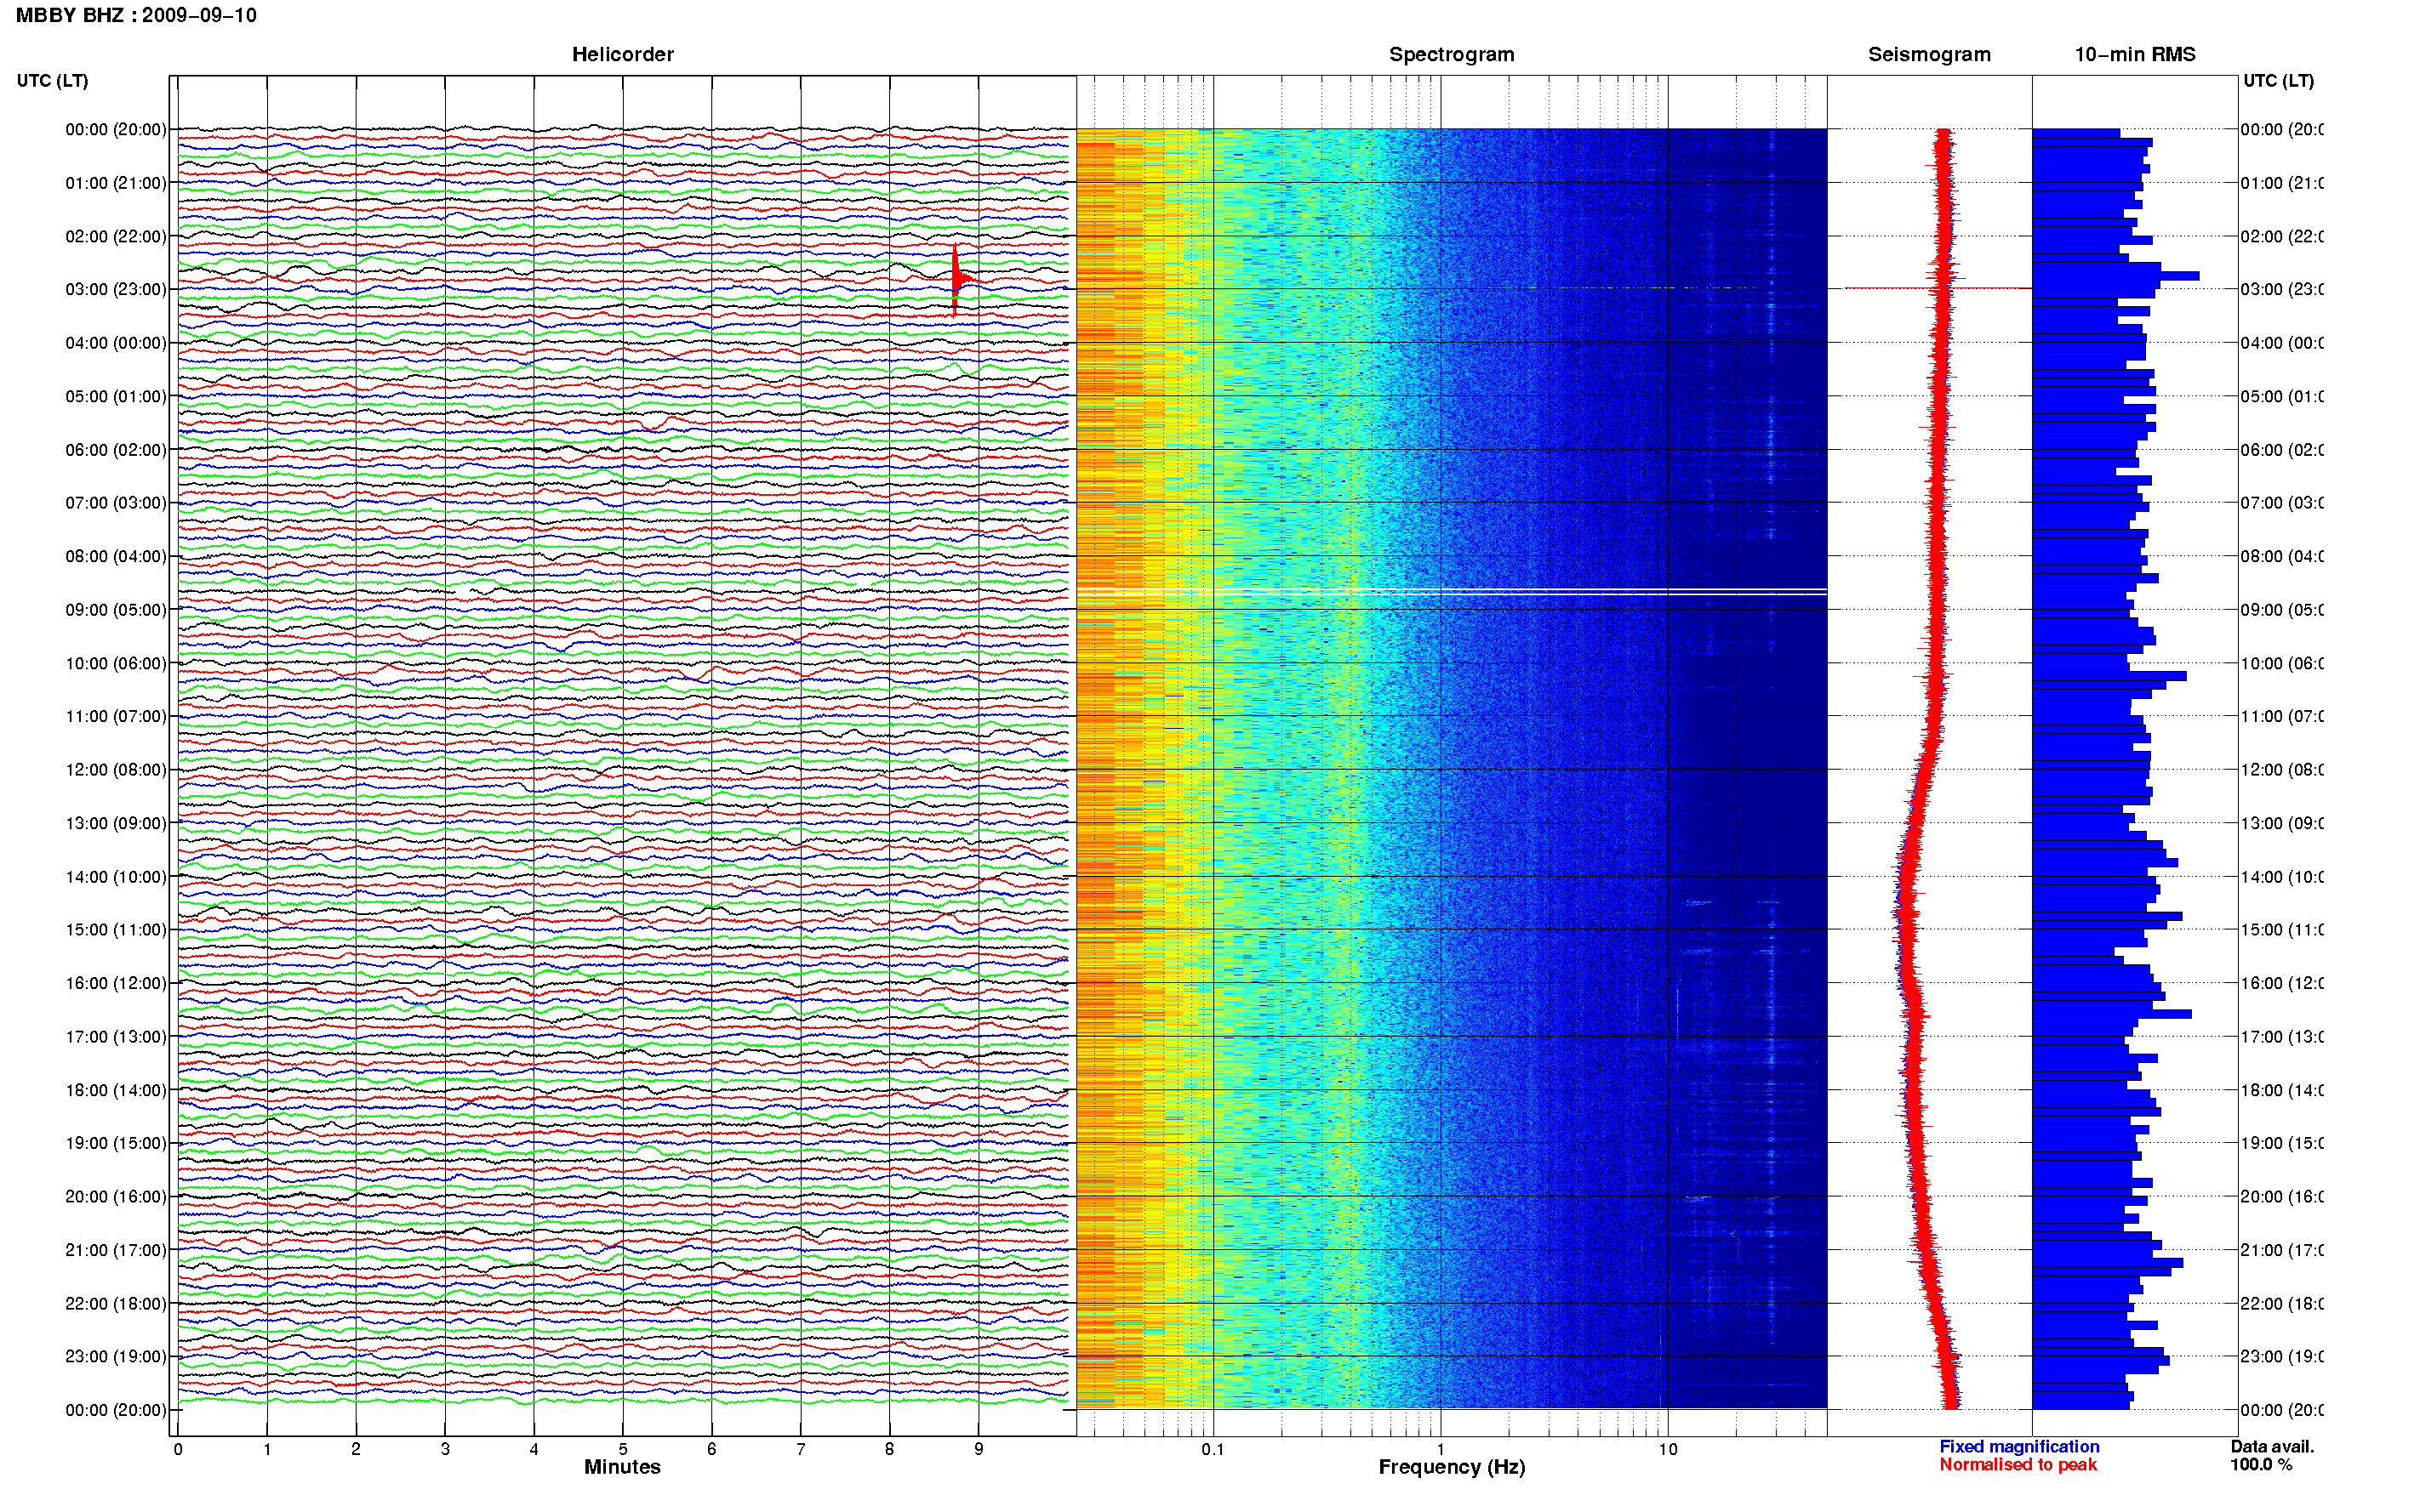
Task: Click the 'MBBY BHZ : 2009-09-10' title
Action: coord(136,15)
